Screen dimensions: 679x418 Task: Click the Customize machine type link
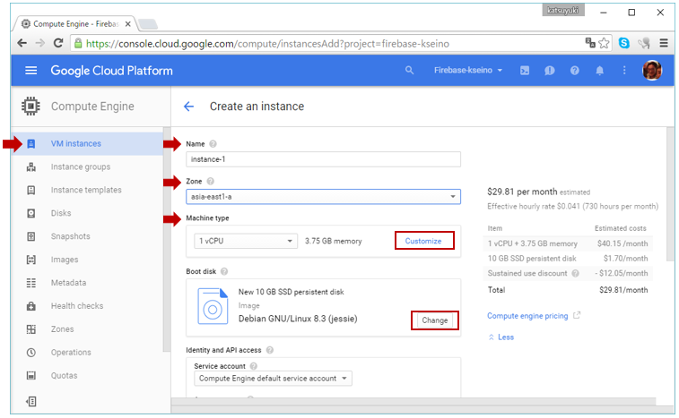point(423,241)
